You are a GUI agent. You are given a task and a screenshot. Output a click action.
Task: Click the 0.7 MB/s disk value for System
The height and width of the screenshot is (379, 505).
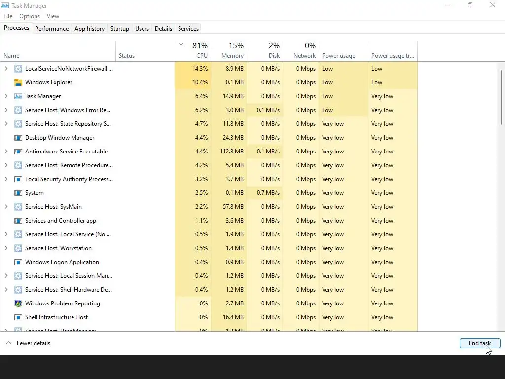[268, 193]
